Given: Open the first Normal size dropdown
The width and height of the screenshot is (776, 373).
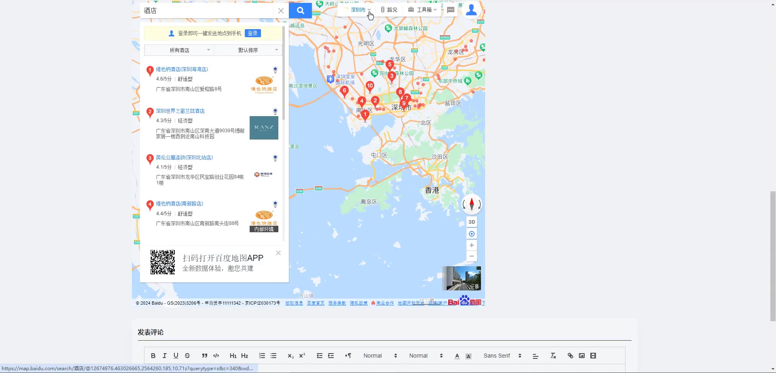Looking at the screenshot, I should click(x=380, y=356).
